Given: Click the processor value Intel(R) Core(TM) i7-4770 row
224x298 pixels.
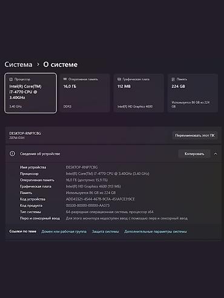Looking at the screenshot, I should point(108,173).
